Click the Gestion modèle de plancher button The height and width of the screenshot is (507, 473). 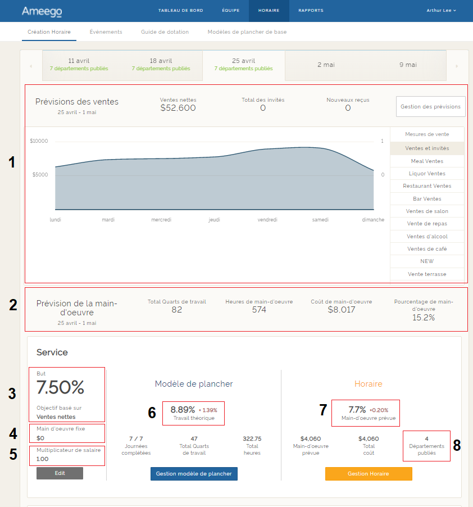pos(194,474)
